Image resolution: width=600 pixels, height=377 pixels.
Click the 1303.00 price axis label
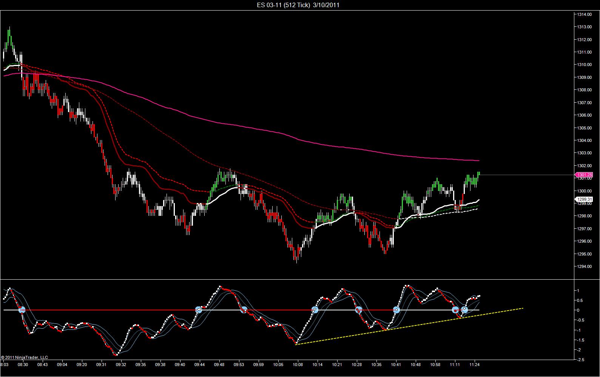[x=585, y=153]
